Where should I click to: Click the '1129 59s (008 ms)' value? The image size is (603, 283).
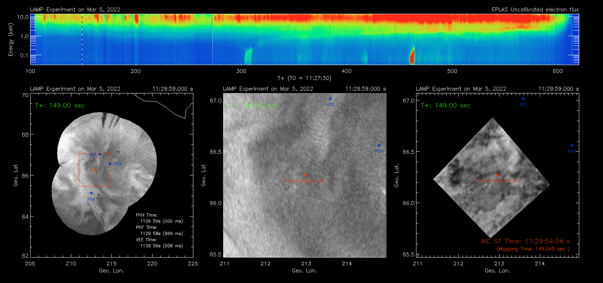[162, 246]
